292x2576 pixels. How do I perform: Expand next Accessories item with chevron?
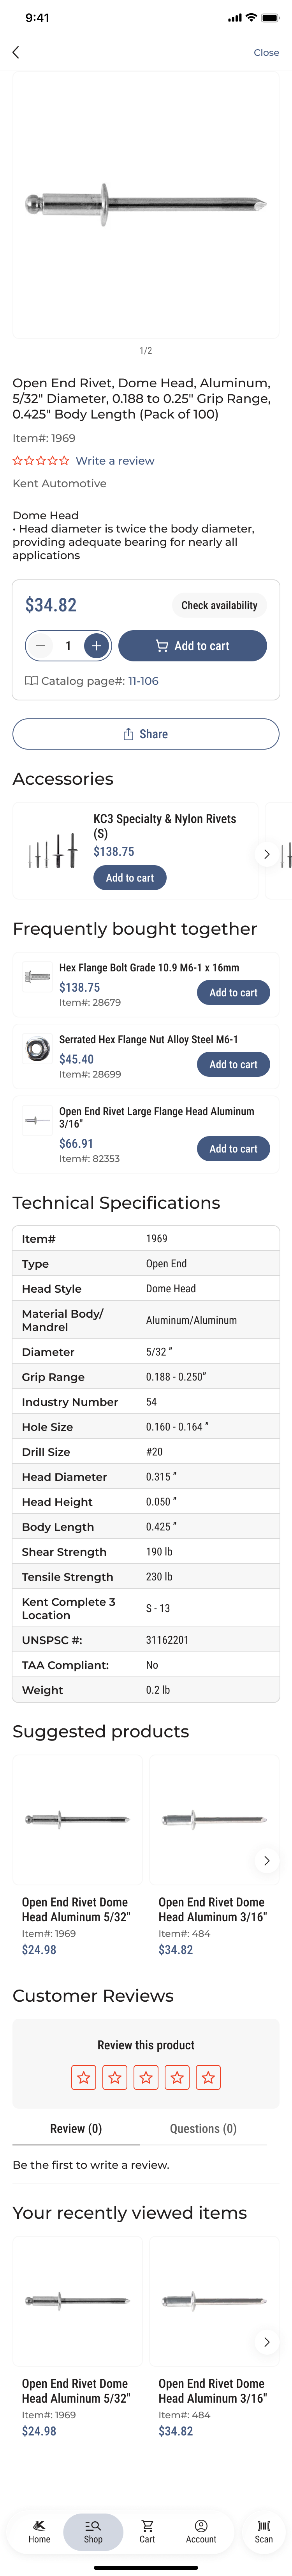[x=266, y=854]
